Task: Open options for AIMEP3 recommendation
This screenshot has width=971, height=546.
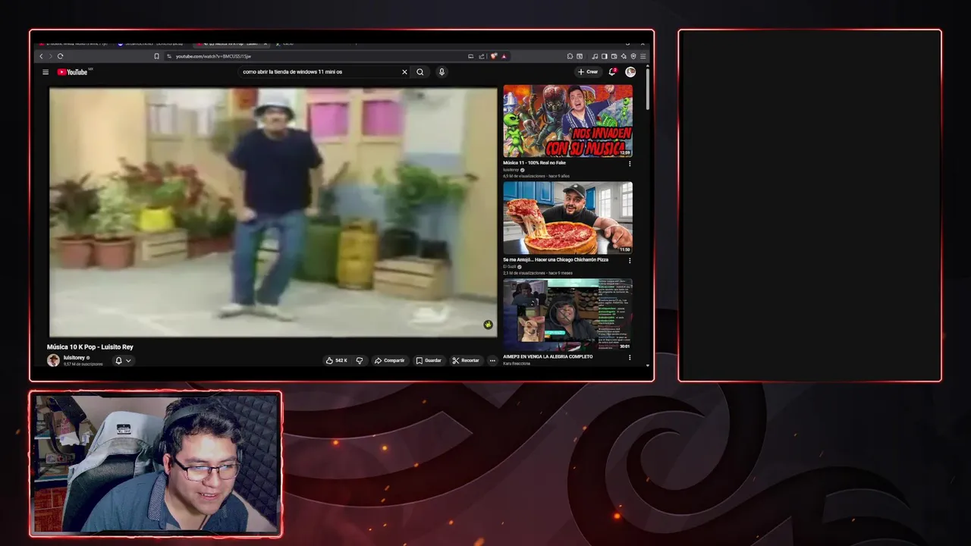Action: click(x=629, y=357)
